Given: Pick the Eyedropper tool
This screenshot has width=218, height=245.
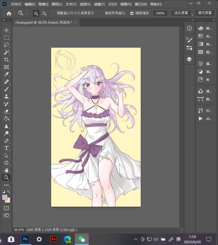Looking at the screenshot, I should click(x=6, y=74).
